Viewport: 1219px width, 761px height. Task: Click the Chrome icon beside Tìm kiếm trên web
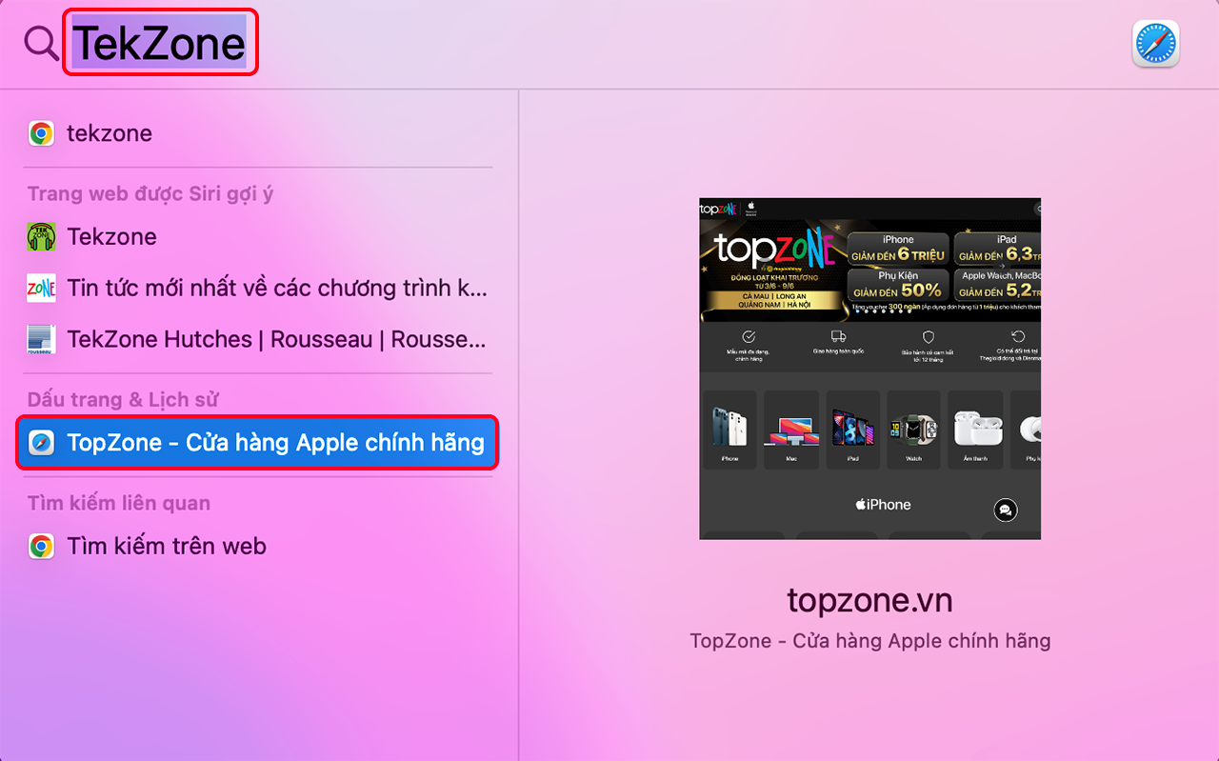(41, 546)
